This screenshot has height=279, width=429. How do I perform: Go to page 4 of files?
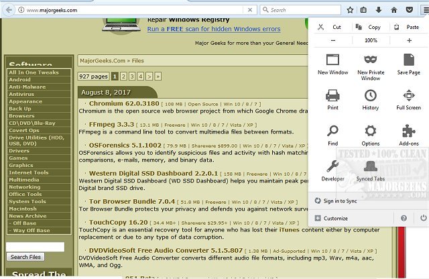point(140,76)
